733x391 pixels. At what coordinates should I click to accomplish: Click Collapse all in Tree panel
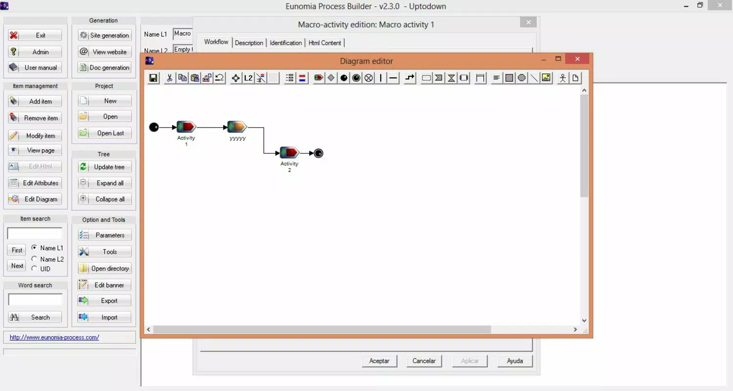(104, 199)
